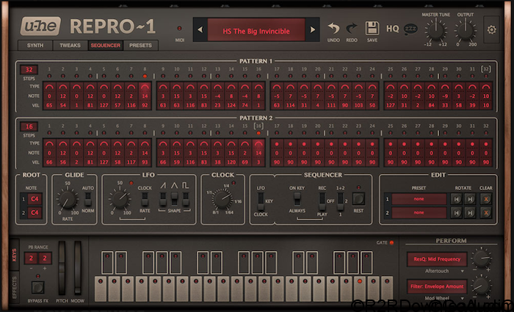Viewport: 514px width, 312px height.
Task: Adjust the Glide Rate knob
Action: [x=68, y=200]
